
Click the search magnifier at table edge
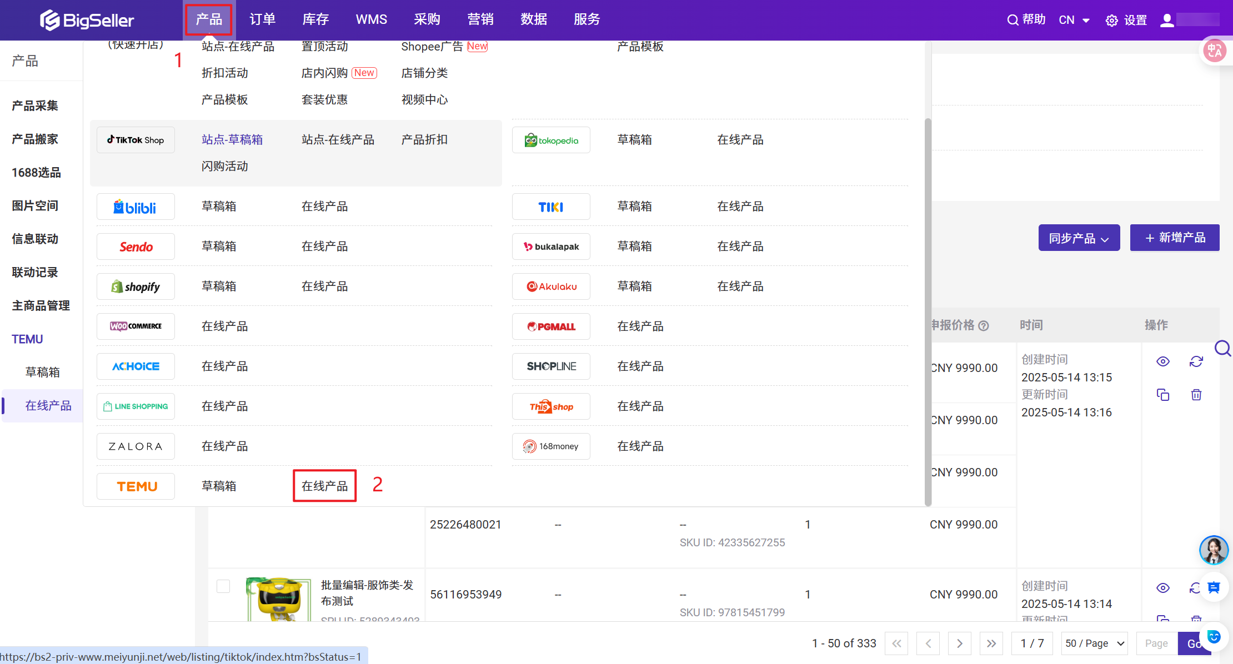1222,349
